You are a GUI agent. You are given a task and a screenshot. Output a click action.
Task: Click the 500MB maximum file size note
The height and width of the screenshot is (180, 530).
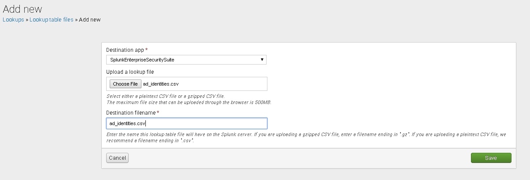[x=189, y=102]
